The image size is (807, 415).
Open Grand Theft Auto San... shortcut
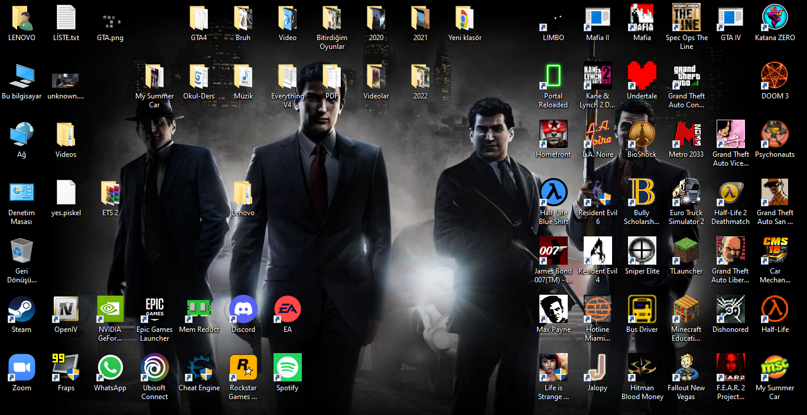(x=775, y=193)
